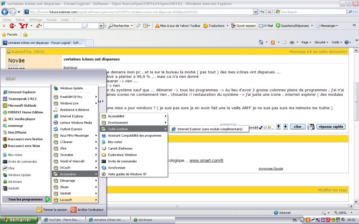Click the Yahoo! logo on the toolbar
The height and width of the screenshot is (224, 359).
tap(23, 26)
